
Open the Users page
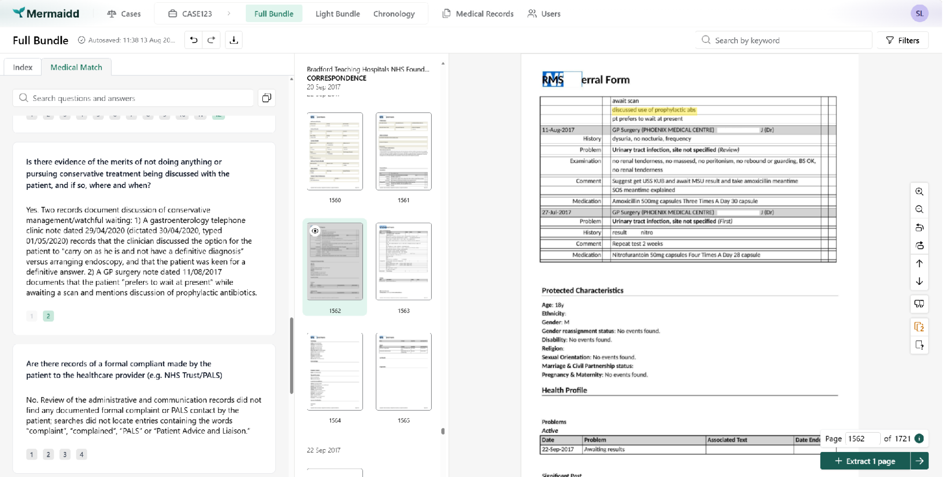pos(544,14)
